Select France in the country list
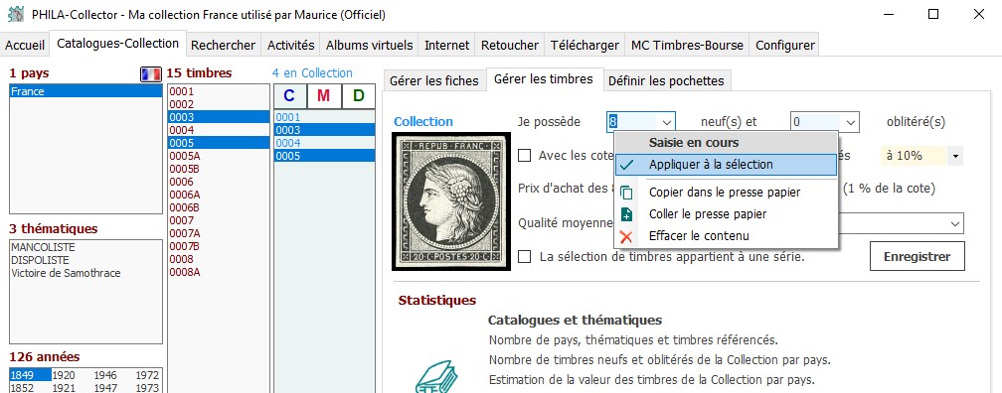1002x393 pixels. (85, 92)
